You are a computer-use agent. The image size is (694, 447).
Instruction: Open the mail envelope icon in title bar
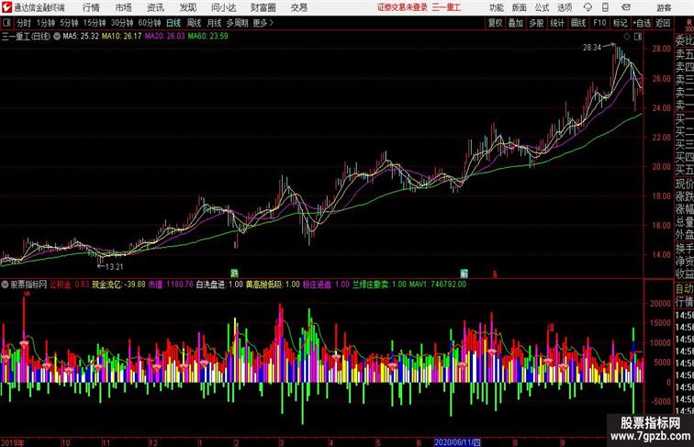click(626, 7)
